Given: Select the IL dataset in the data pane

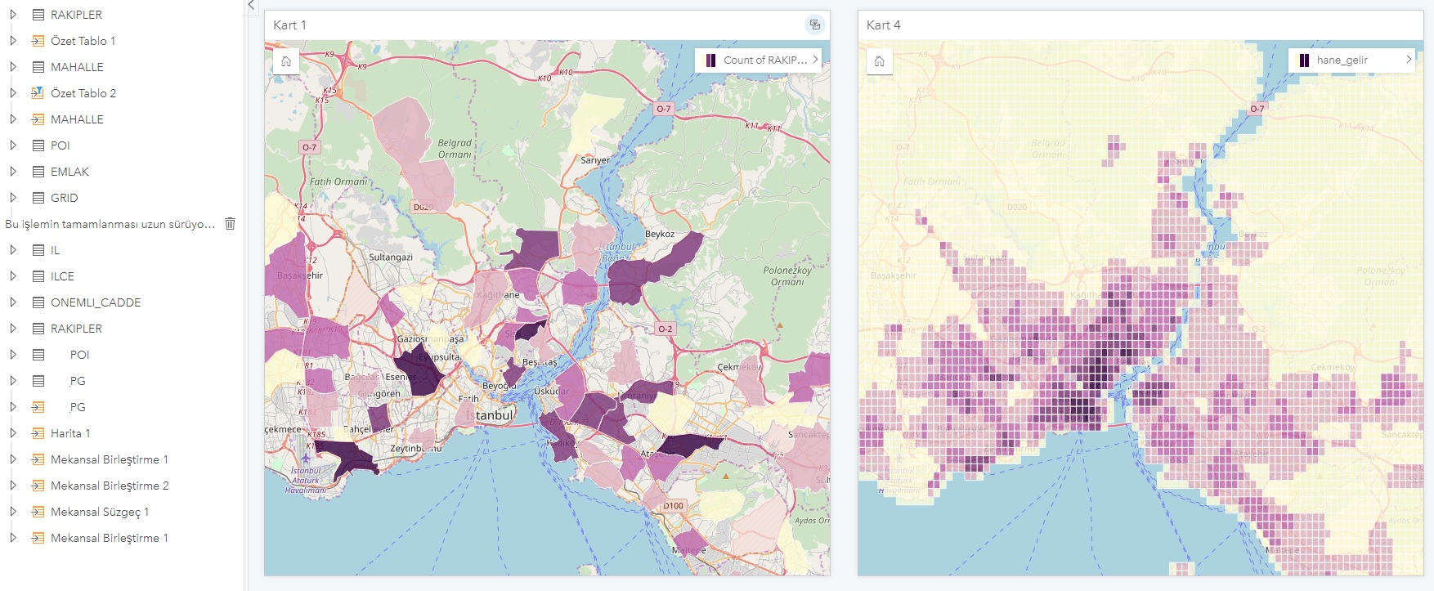Looking at the screenshot, I should click(55, 250).
